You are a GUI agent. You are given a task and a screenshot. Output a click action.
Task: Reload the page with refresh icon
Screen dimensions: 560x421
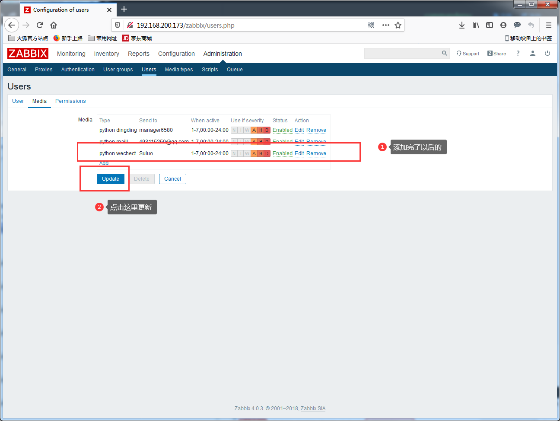click(40, 25)
